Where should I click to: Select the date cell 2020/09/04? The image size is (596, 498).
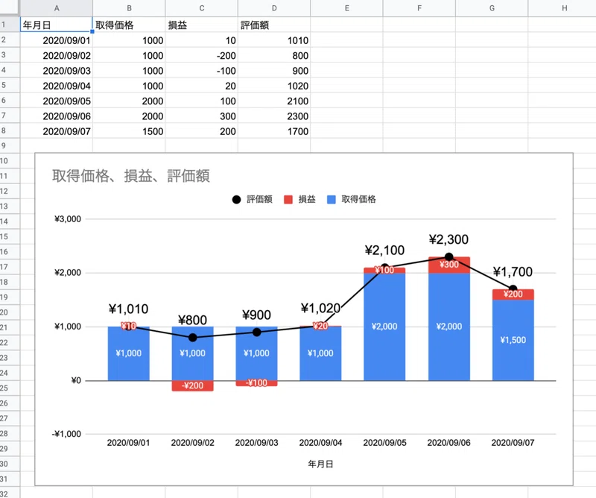point(57,86)
